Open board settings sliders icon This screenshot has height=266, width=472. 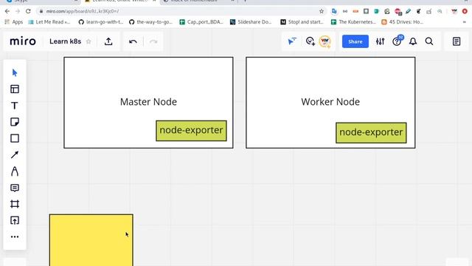point(380,41)
